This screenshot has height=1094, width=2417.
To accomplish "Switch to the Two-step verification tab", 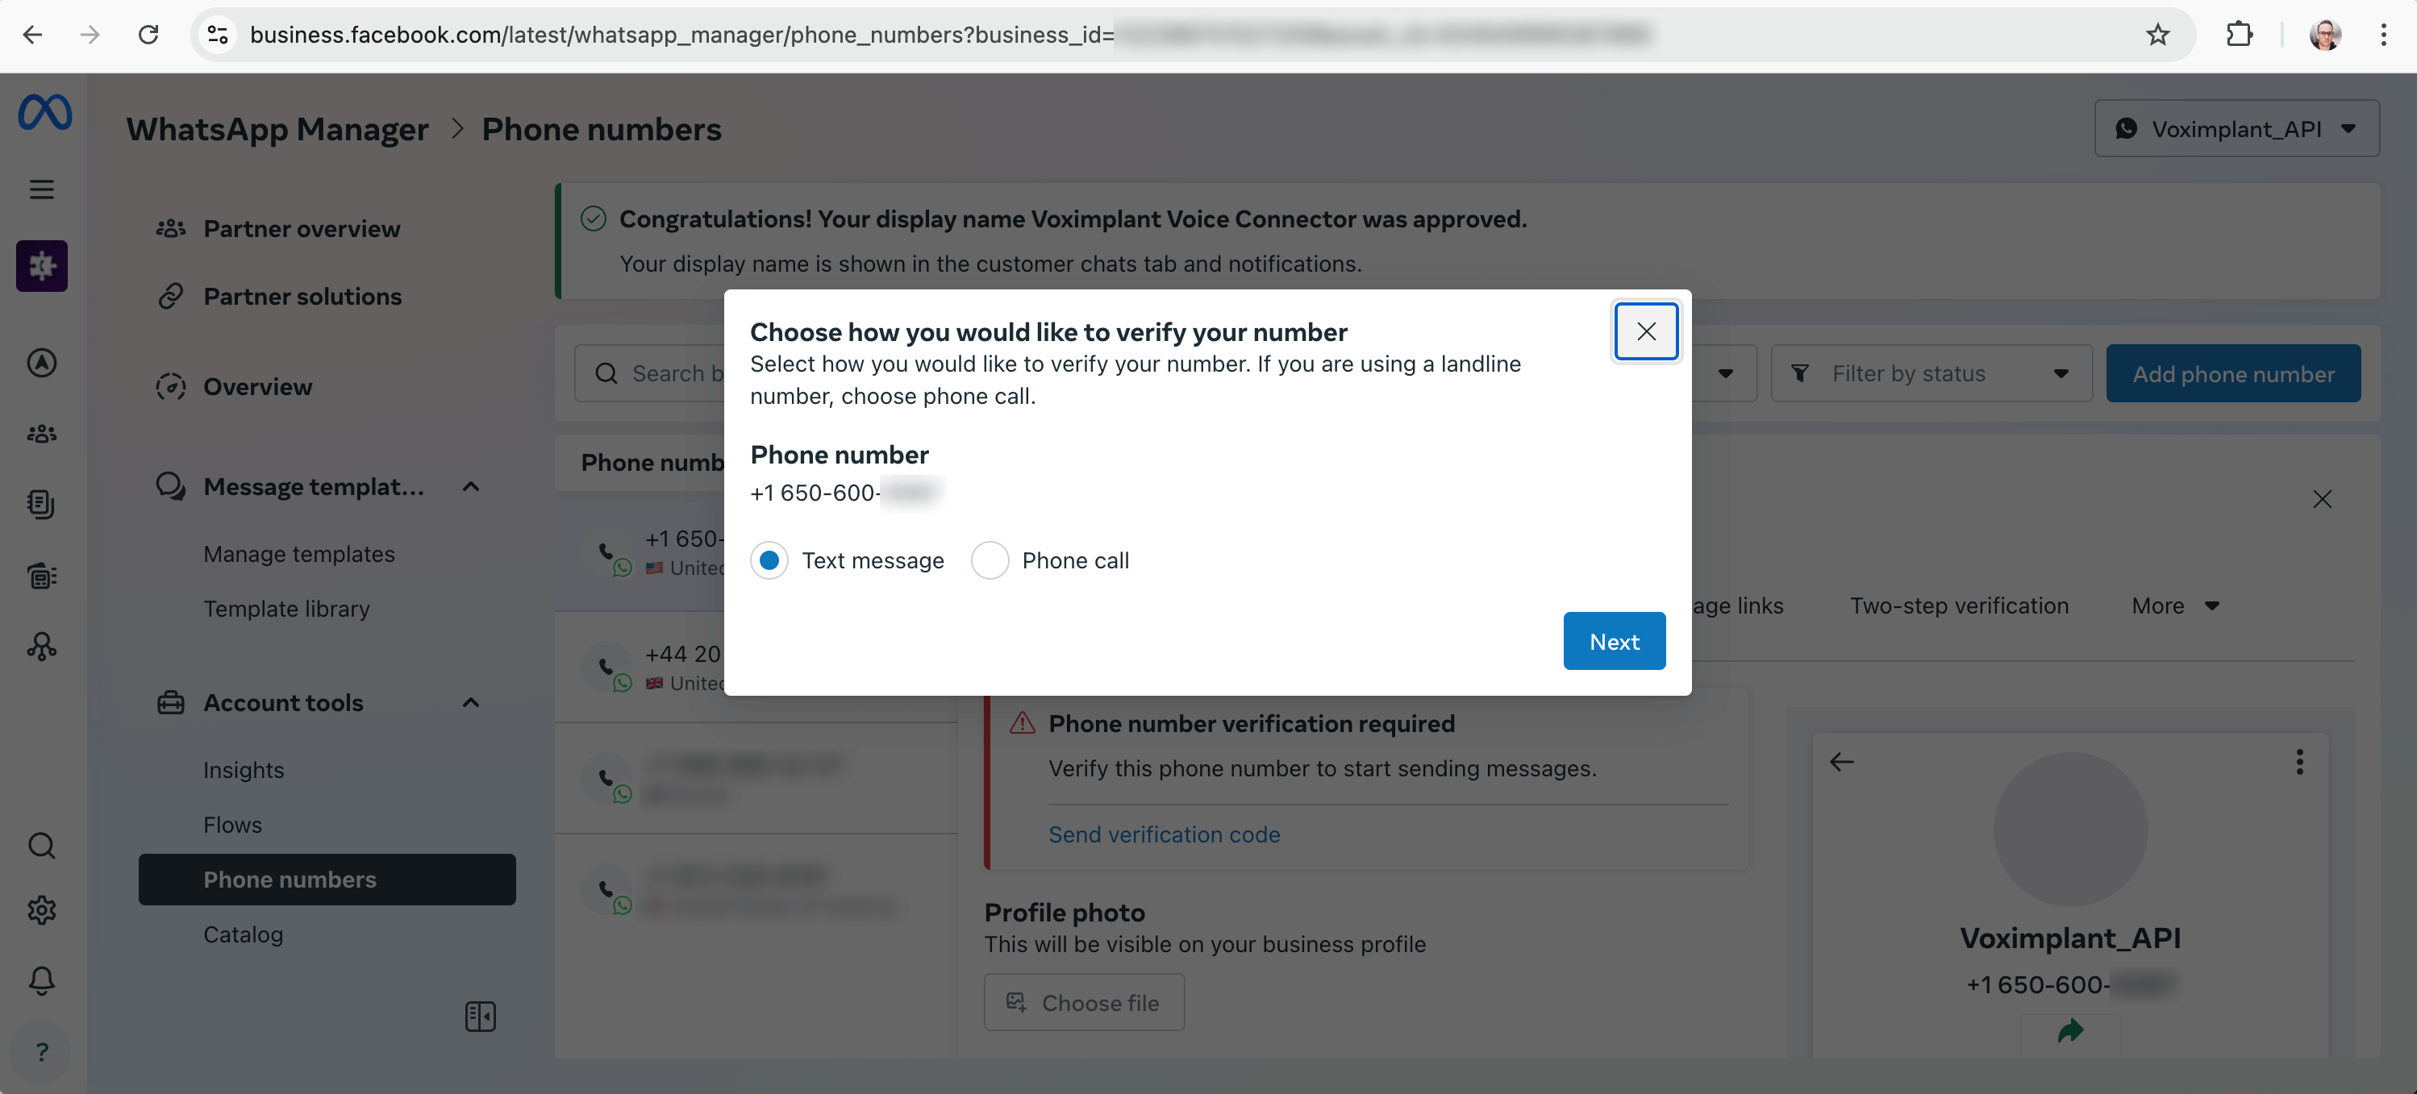I will click(1959, 605).
